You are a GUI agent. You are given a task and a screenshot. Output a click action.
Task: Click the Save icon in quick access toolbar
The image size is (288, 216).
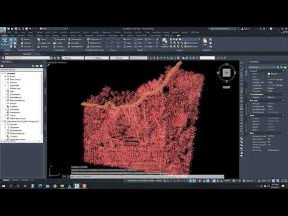click(16, 29)
